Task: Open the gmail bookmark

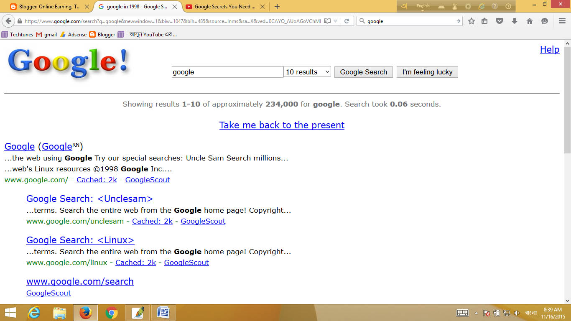Action: point(46,35)
